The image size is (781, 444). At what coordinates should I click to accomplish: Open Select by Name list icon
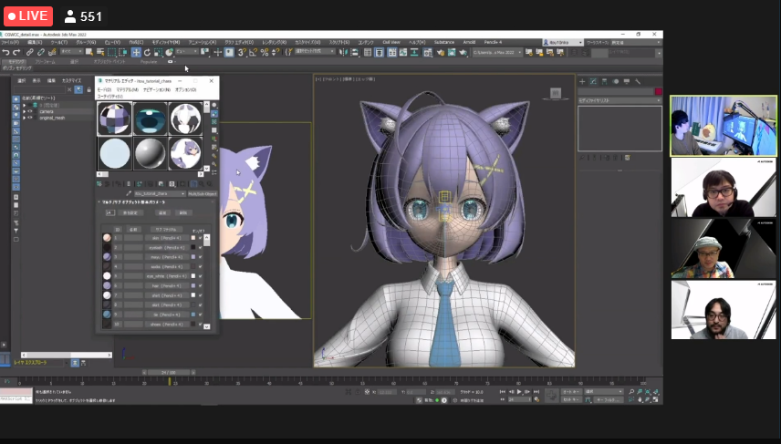coord(100,52)
